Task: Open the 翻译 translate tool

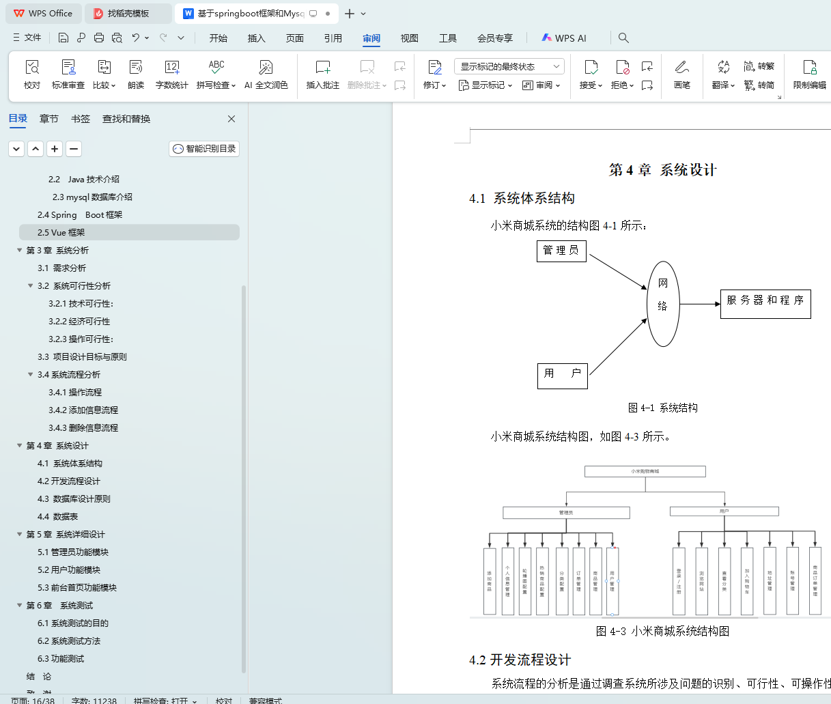Action: tap(723, 74)
